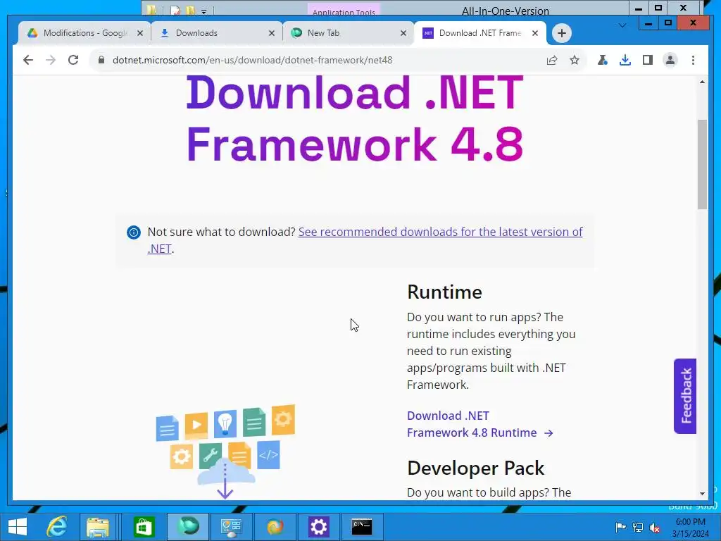Toggle the side panel icon

(648, 60)
